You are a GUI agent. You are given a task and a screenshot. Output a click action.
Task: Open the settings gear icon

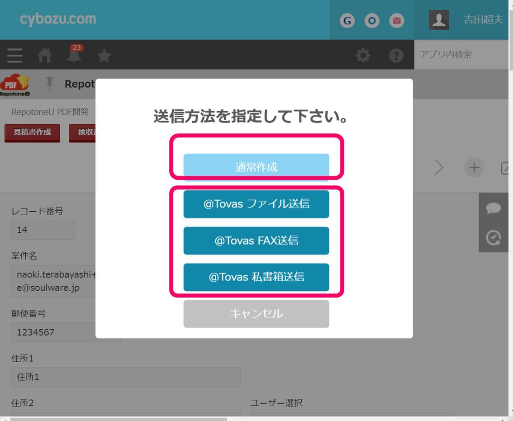(362, 55)
